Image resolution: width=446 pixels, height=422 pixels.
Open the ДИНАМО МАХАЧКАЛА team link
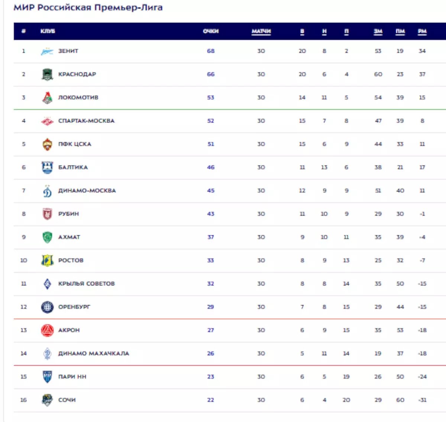click(94, 353)
